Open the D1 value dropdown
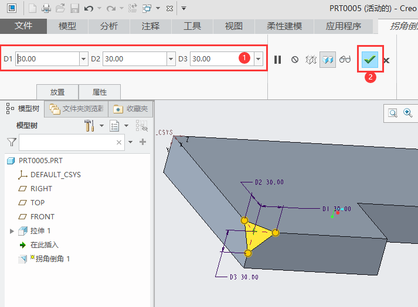418x307 pixels. click(x=83, y=59)
